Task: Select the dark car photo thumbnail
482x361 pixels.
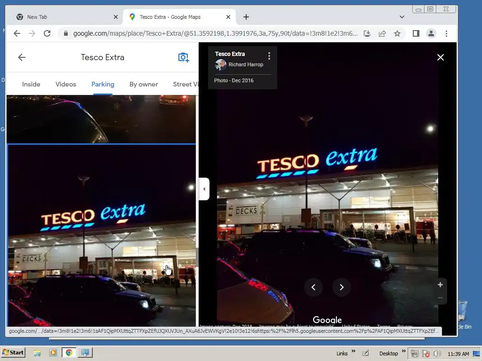Action: pos(101,119)
